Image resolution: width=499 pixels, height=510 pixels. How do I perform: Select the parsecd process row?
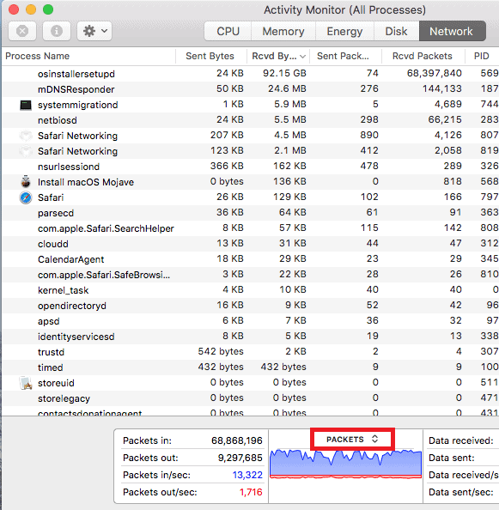coord(251,213)
